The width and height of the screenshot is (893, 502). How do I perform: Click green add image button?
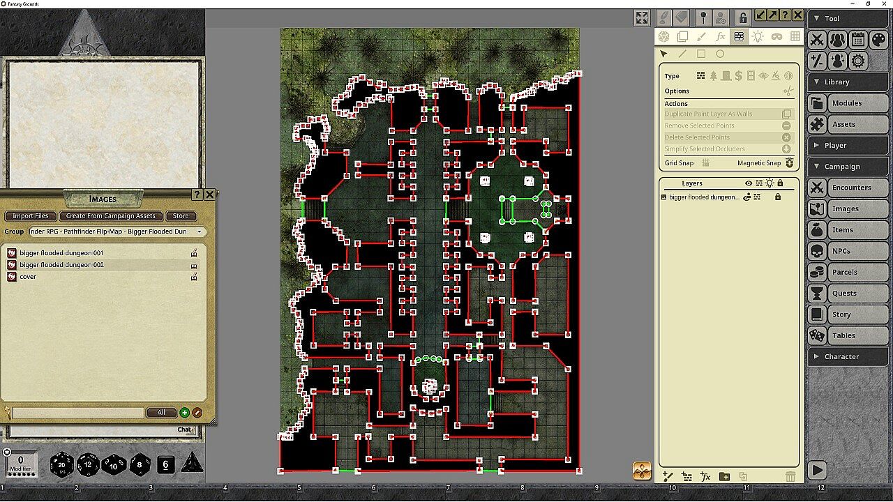pos(185,413)
